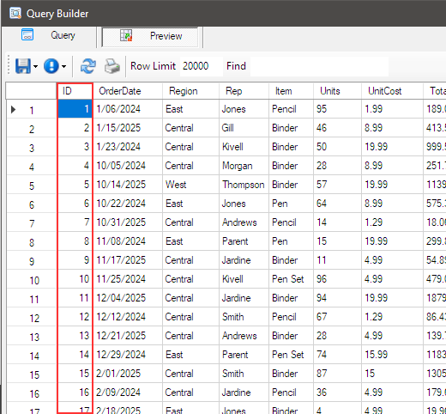This screenshot has height=414, width=446.
Task: Click Units cell 11 in row 9
Action: pos(337,260)
